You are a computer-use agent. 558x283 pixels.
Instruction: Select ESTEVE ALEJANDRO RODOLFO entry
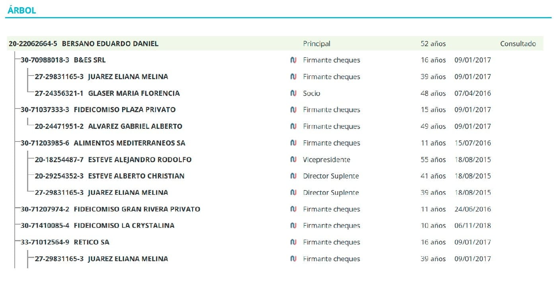140,160
